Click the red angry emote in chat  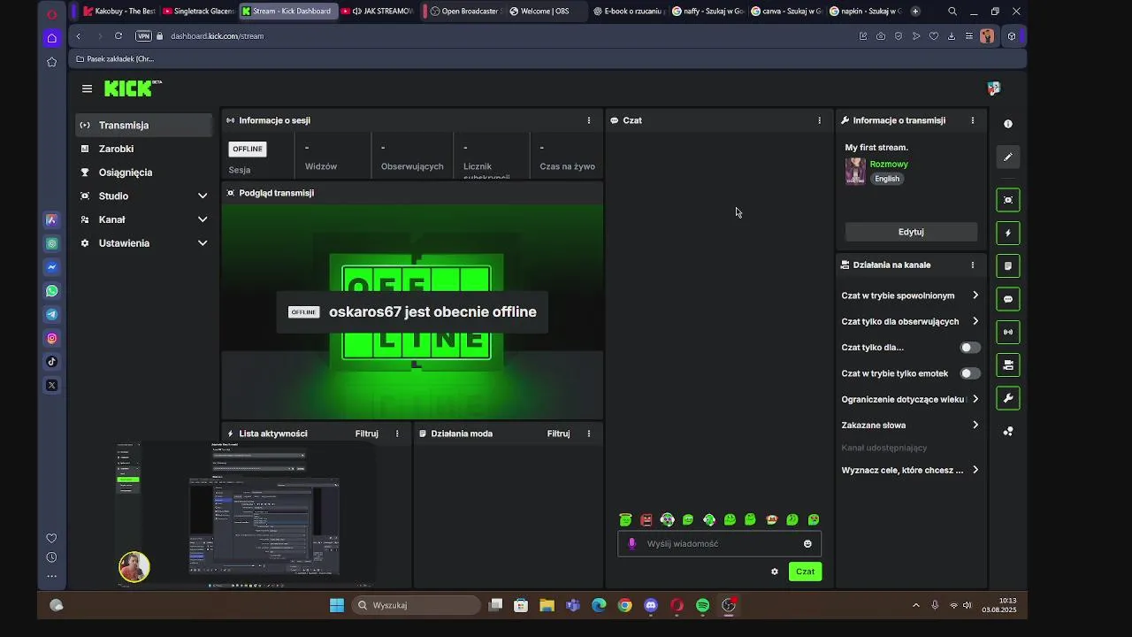tap(646, 520)
